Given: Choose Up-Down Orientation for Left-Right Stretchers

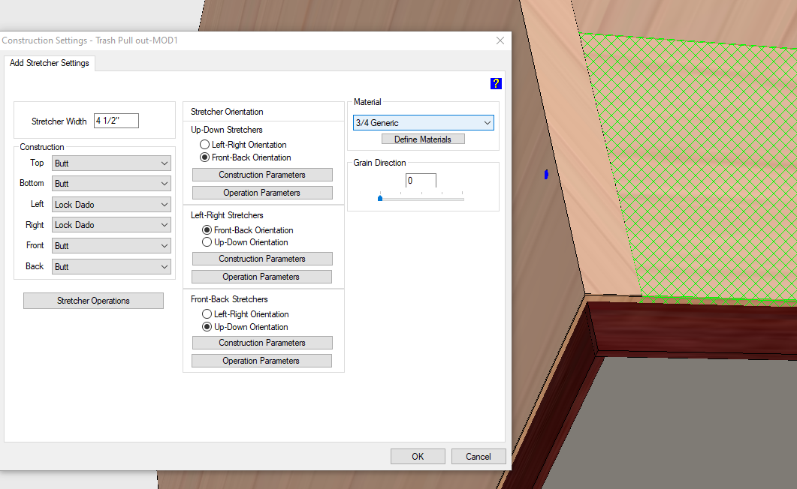Looking at the screenshot, I should 207,242.
